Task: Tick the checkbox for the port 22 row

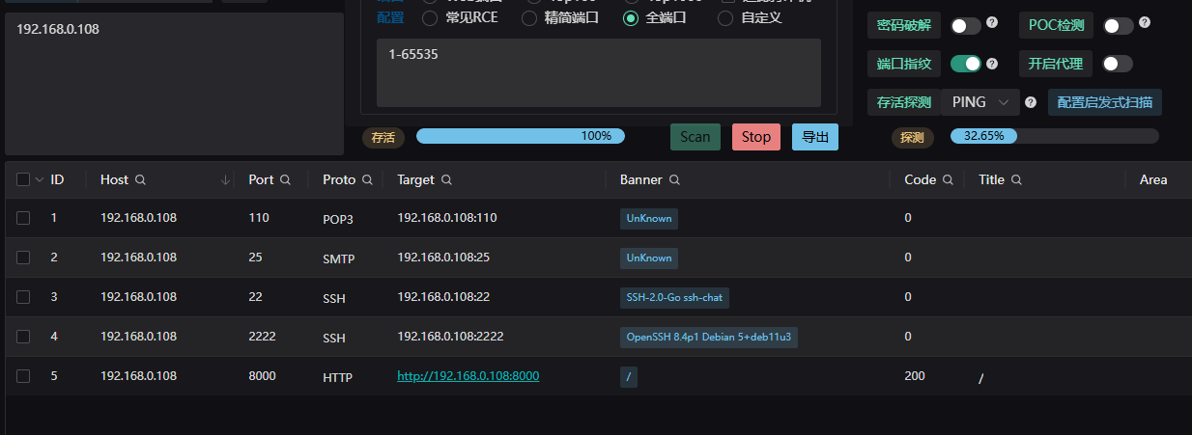Action: coord(23,297)
